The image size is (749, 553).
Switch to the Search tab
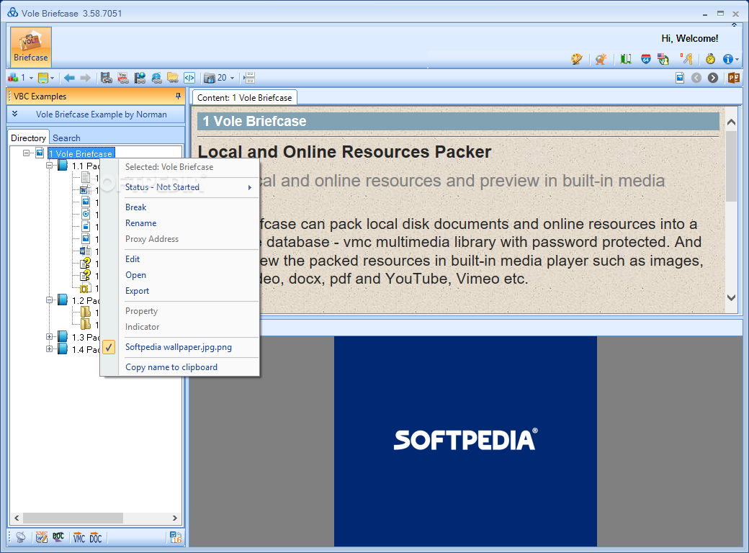(x=66, y=138)
